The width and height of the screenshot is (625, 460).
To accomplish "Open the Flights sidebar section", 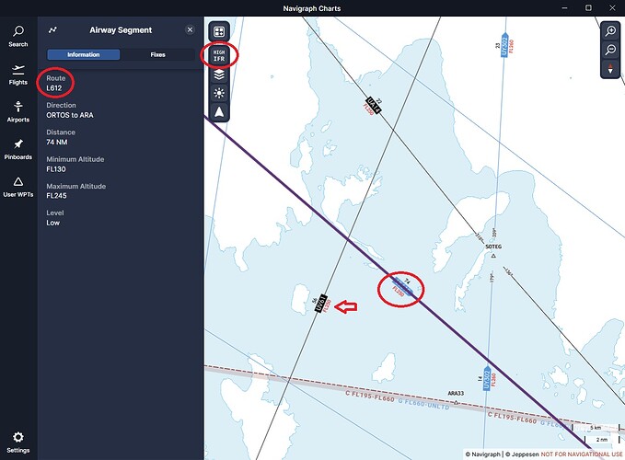I will (x=18, y=75).
